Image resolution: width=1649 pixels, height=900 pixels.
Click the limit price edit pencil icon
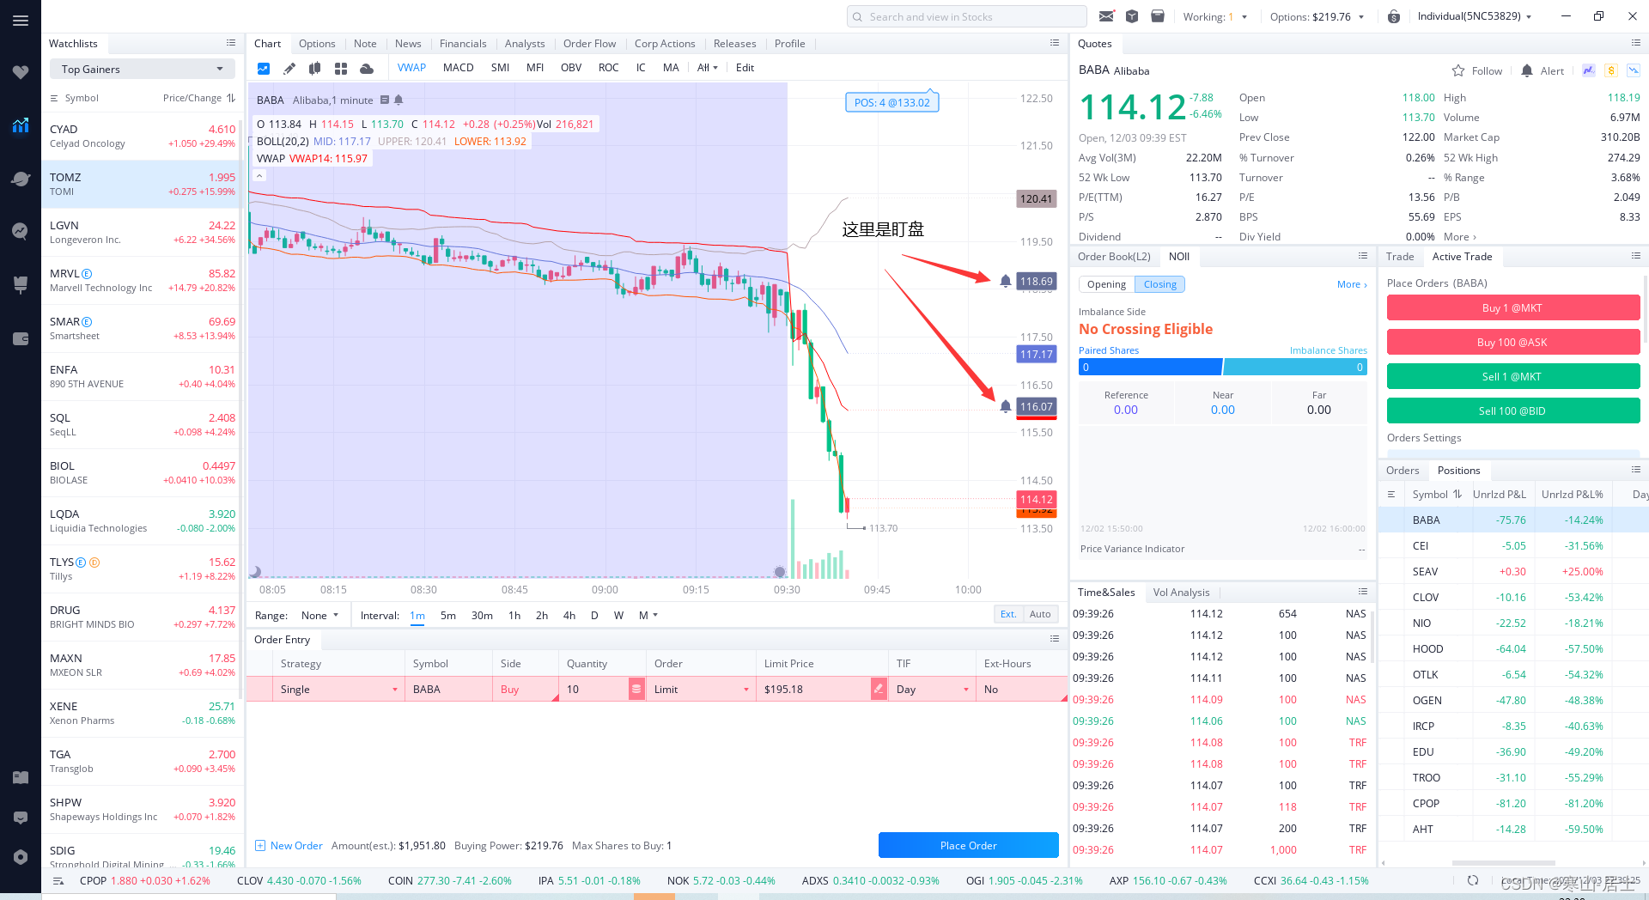click(x=879, y=689)
